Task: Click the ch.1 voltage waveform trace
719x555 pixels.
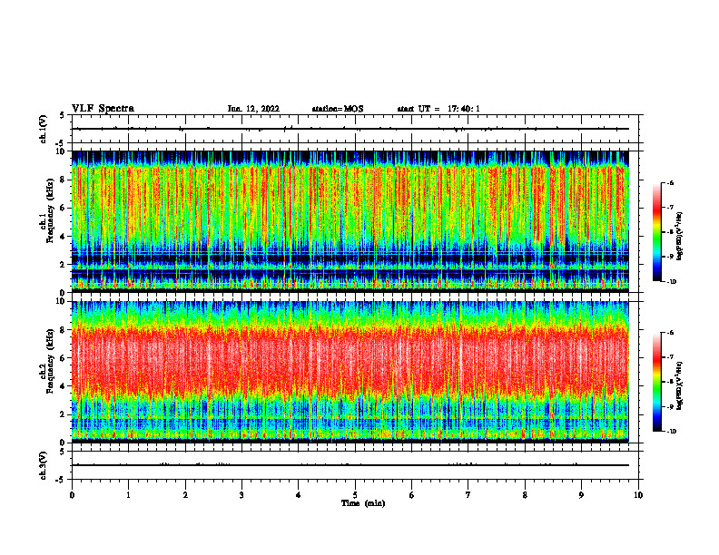Action: click(x=350, y=129)
